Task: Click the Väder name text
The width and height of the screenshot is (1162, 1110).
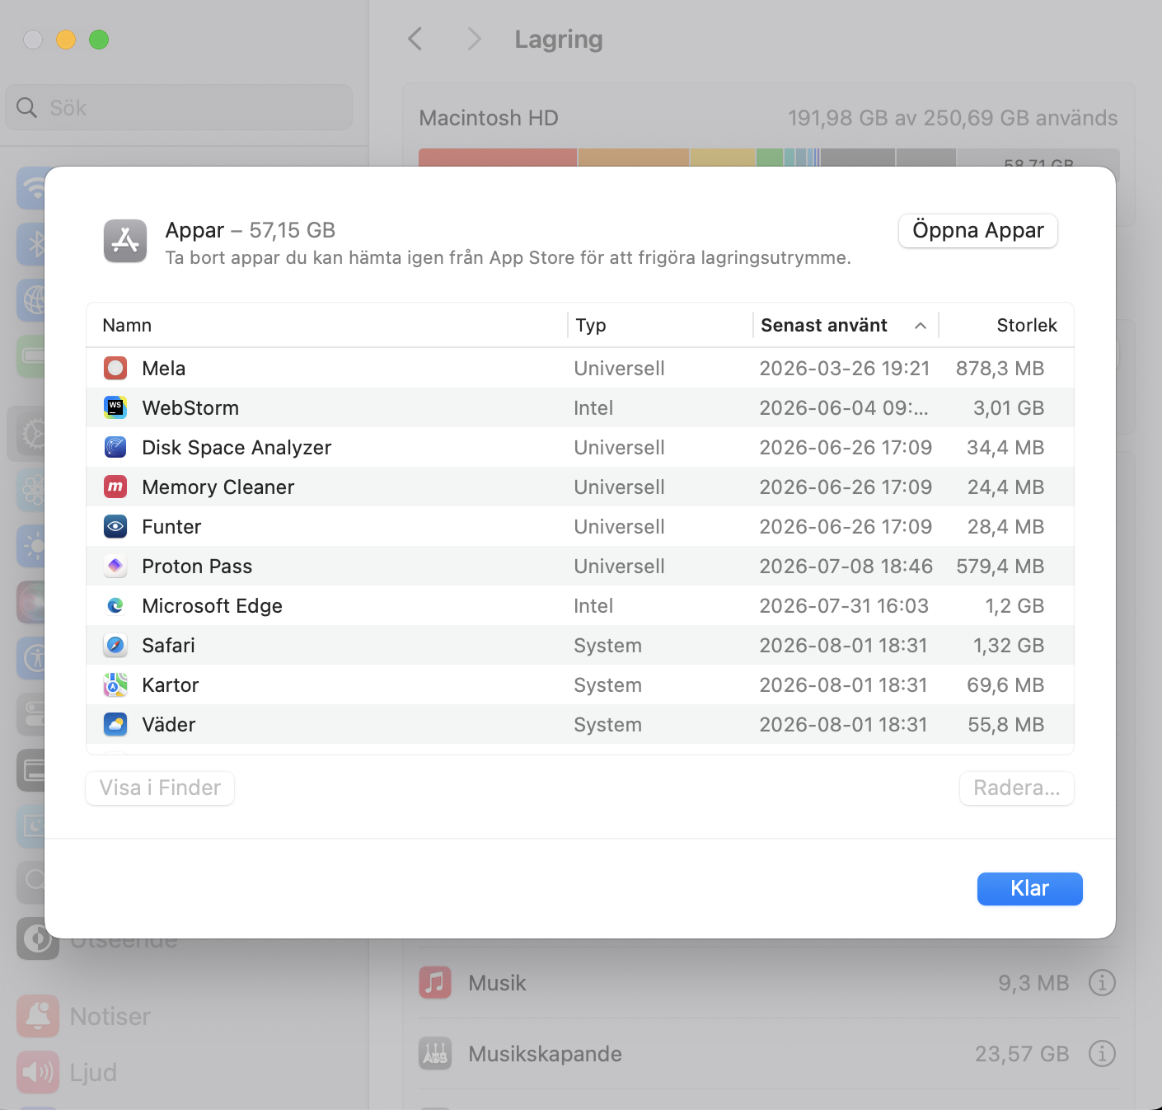Action: pos(168,724)
